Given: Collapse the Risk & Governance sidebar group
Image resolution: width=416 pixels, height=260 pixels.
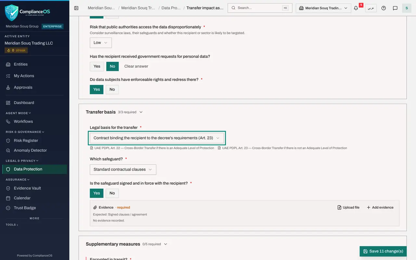Looking at the screenshot, I should [x=25, y=132].
